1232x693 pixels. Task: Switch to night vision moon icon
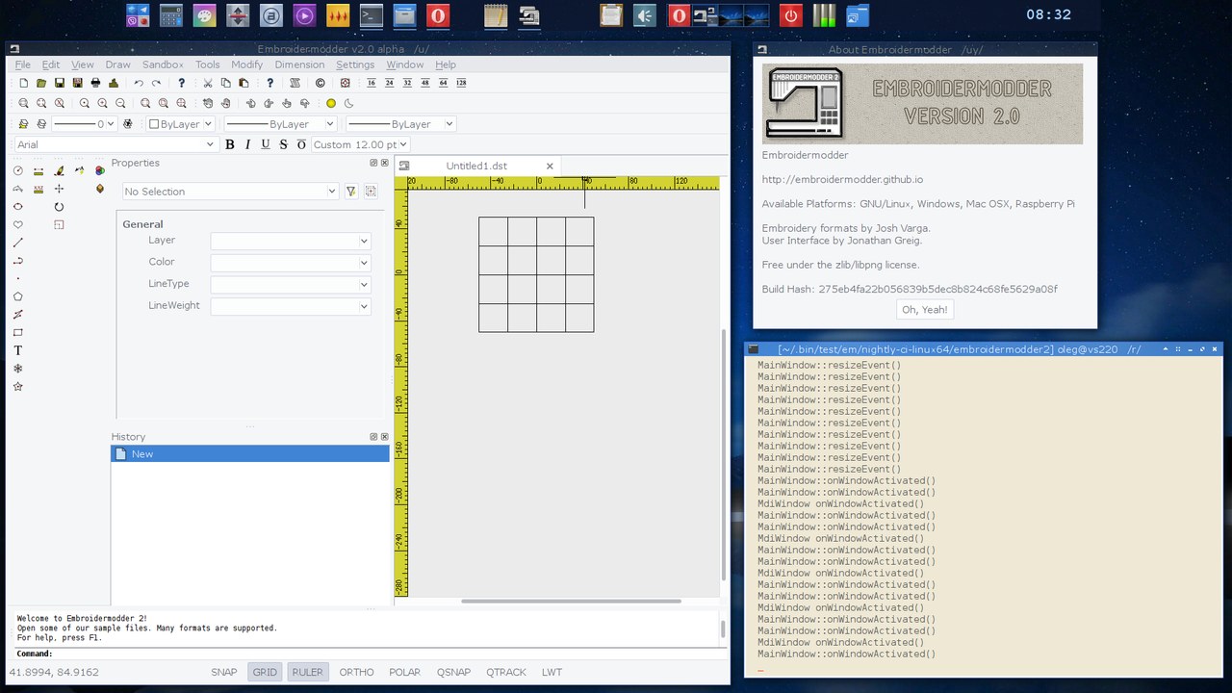348,104
